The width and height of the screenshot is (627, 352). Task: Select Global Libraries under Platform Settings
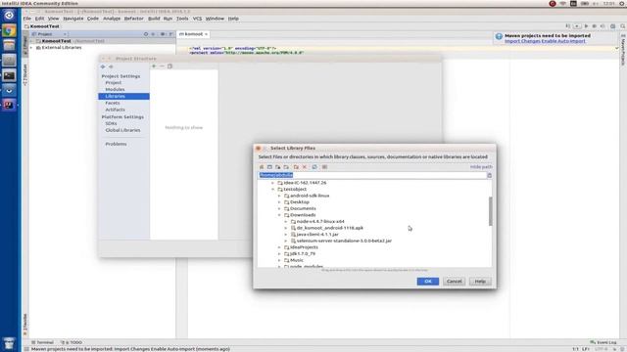tap(122, 130)
